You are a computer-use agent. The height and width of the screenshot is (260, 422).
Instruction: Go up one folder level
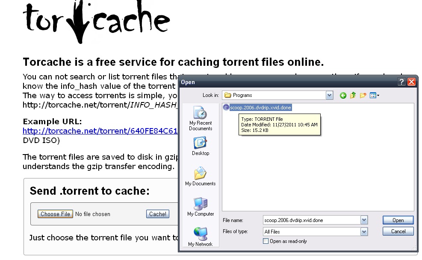point(353,95)
